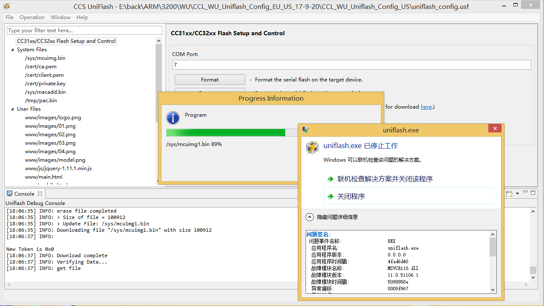The image size is (544, 306).
Task: Click scroll-up arrow in crash details list
Action: 493,234
